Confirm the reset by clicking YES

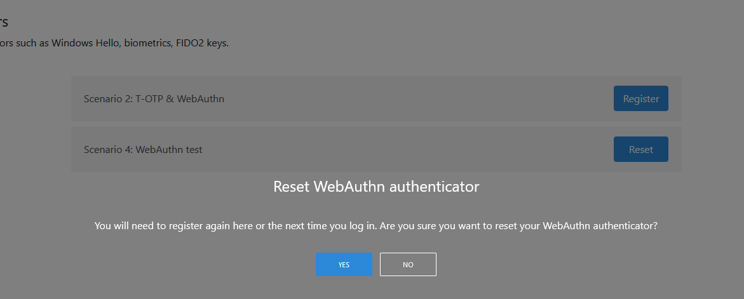[x=344, y=265]
